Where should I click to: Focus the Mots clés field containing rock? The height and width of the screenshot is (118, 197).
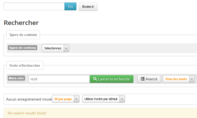59,79
